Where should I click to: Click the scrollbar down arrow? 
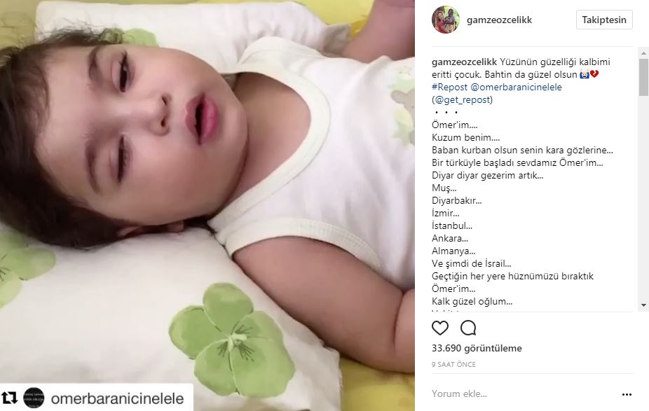[643, 305]
